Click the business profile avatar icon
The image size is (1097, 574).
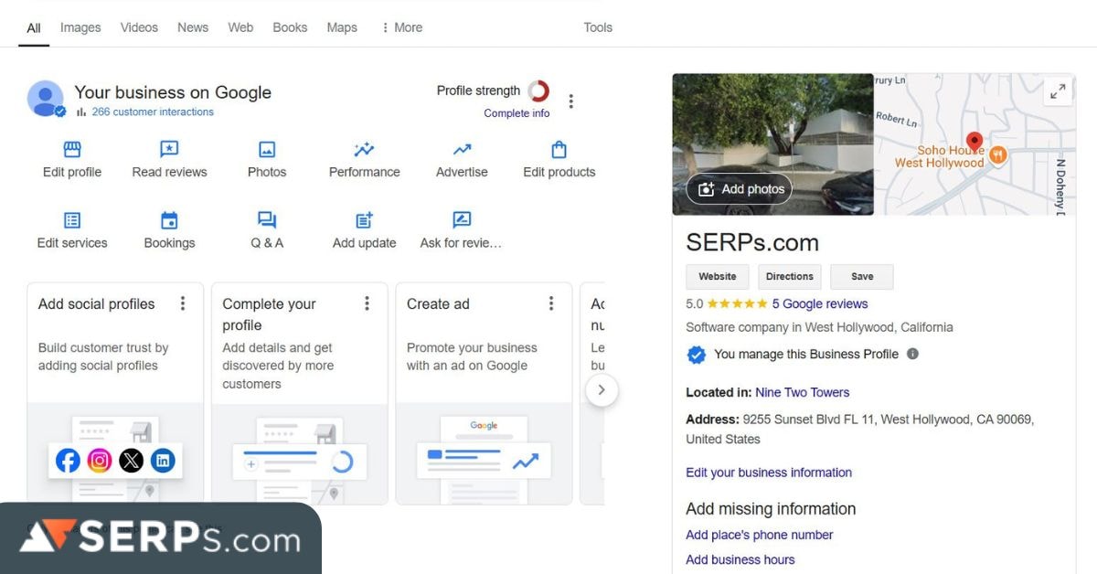(x=46, y=99)
